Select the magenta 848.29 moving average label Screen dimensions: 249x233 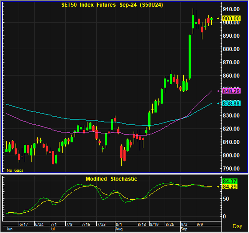pos(231,91)
